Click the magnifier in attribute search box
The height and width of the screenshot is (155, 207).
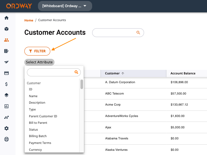tap(76, 72)
